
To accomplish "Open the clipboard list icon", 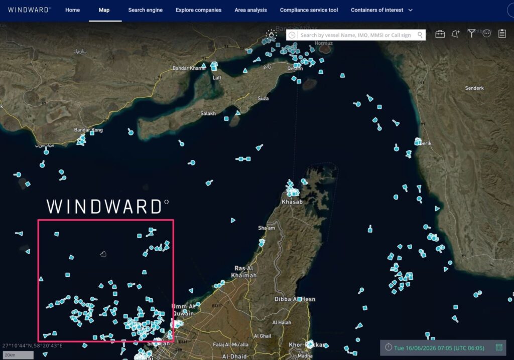I will tap(502, 34).
